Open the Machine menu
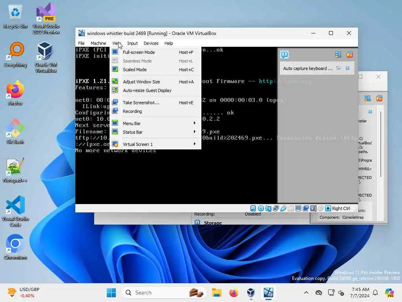This screenshot has height=302, width=402. pos(98,43)
